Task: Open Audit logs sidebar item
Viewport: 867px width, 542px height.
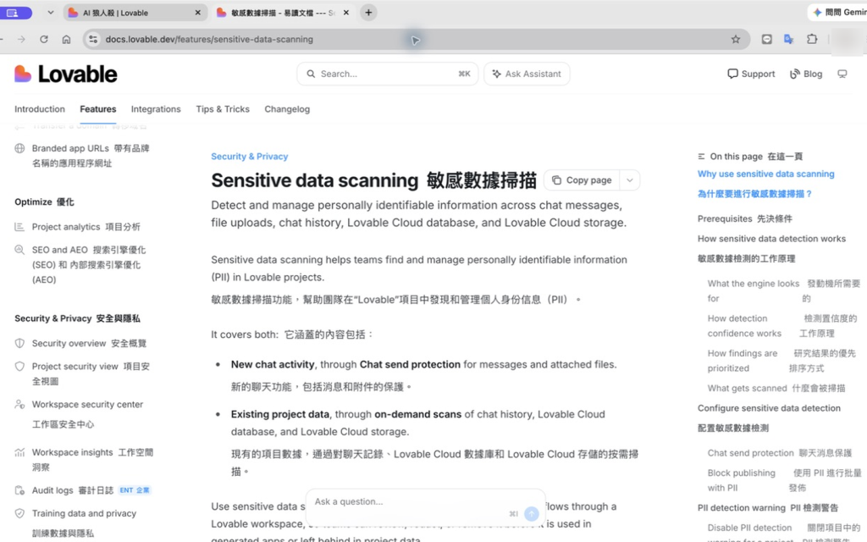Action: coord(83,490)
